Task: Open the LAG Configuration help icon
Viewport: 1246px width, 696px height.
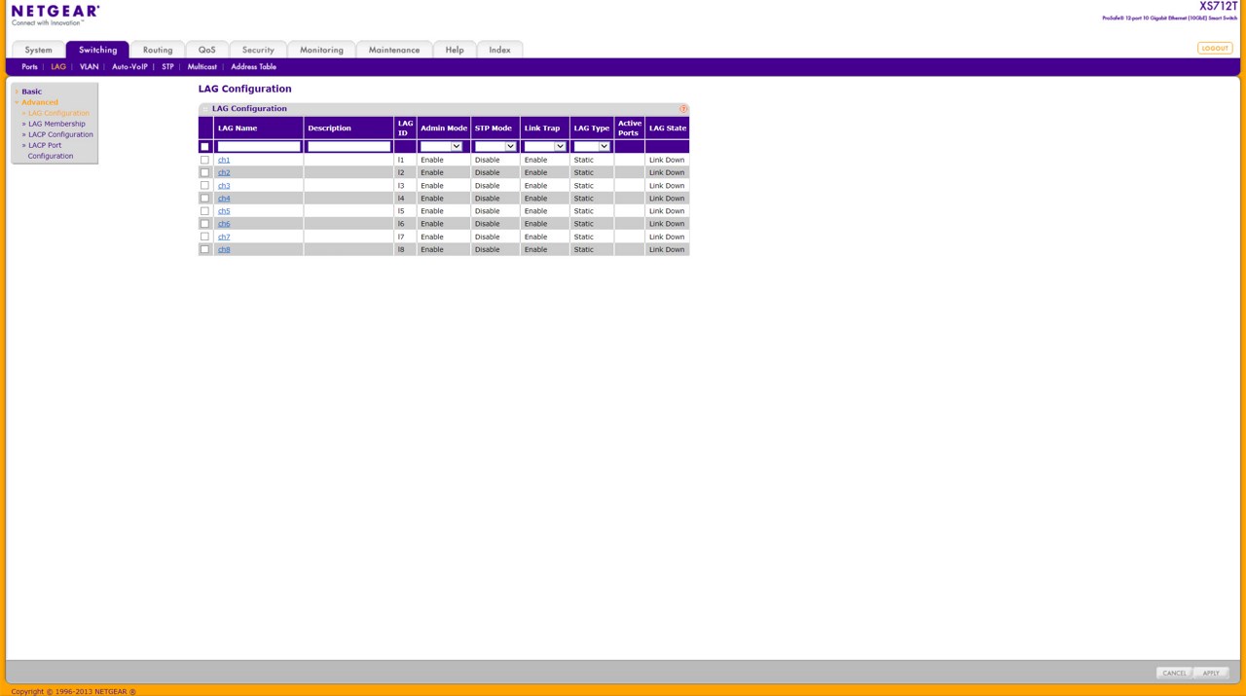Action: coord(683,109)
